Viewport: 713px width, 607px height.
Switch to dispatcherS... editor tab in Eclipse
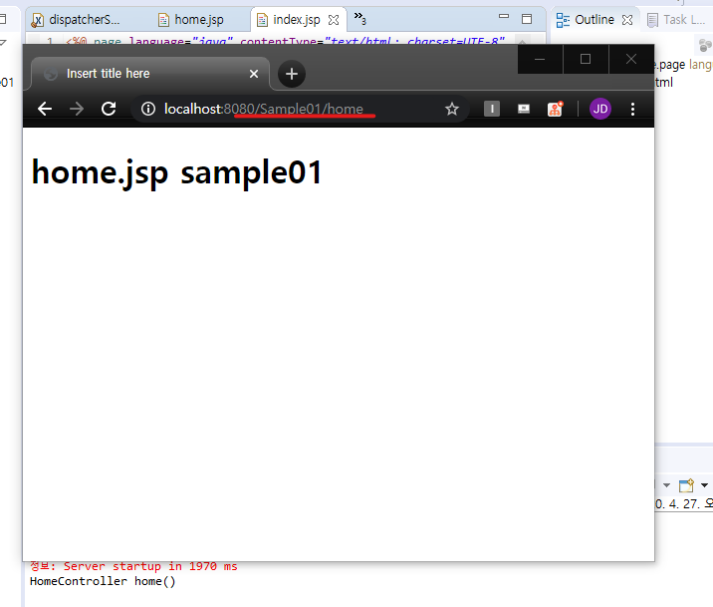(76, 20)
